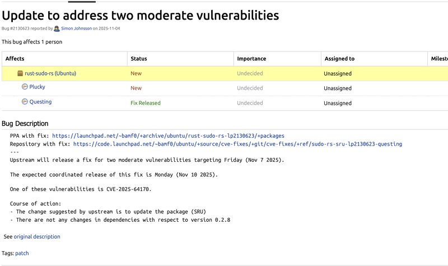Click the New status in Plucky row
Viewport: 448px width, 266px height.
click(x=136, y=88)
